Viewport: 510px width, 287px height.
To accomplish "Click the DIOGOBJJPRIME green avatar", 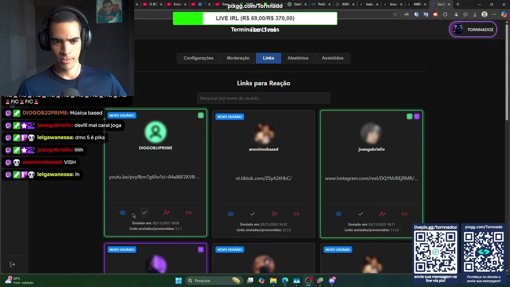I will [x=156, y=132].
